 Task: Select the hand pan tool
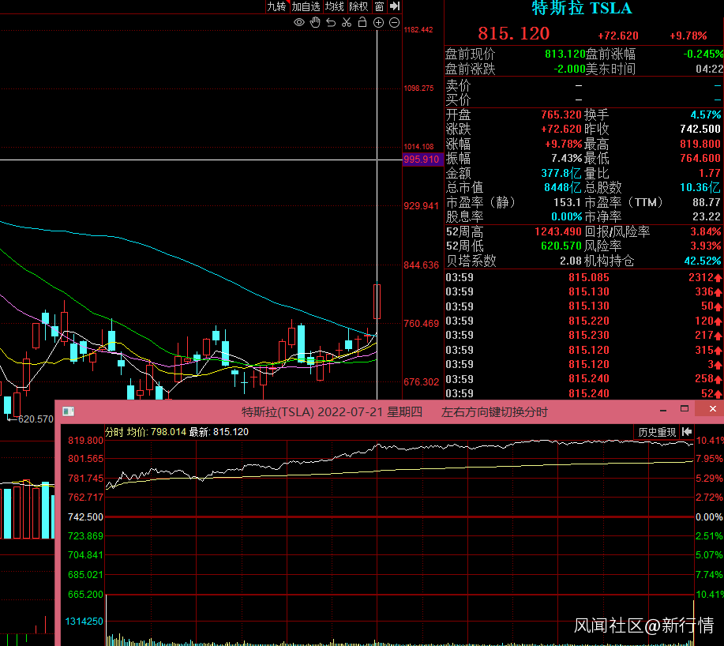click(x=315, y=22)
